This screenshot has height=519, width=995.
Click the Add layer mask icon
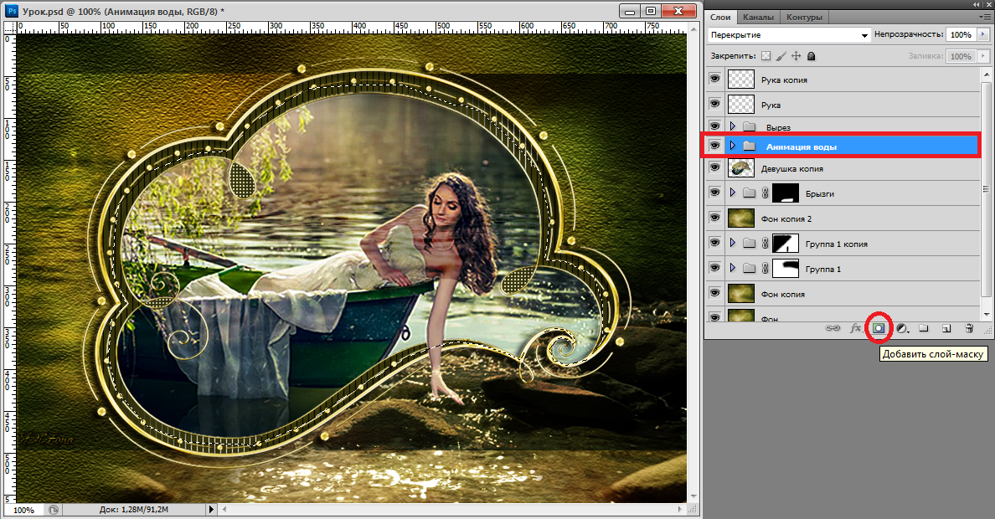(879, 328)
